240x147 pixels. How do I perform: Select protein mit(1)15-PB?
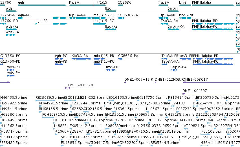point(99,59)
